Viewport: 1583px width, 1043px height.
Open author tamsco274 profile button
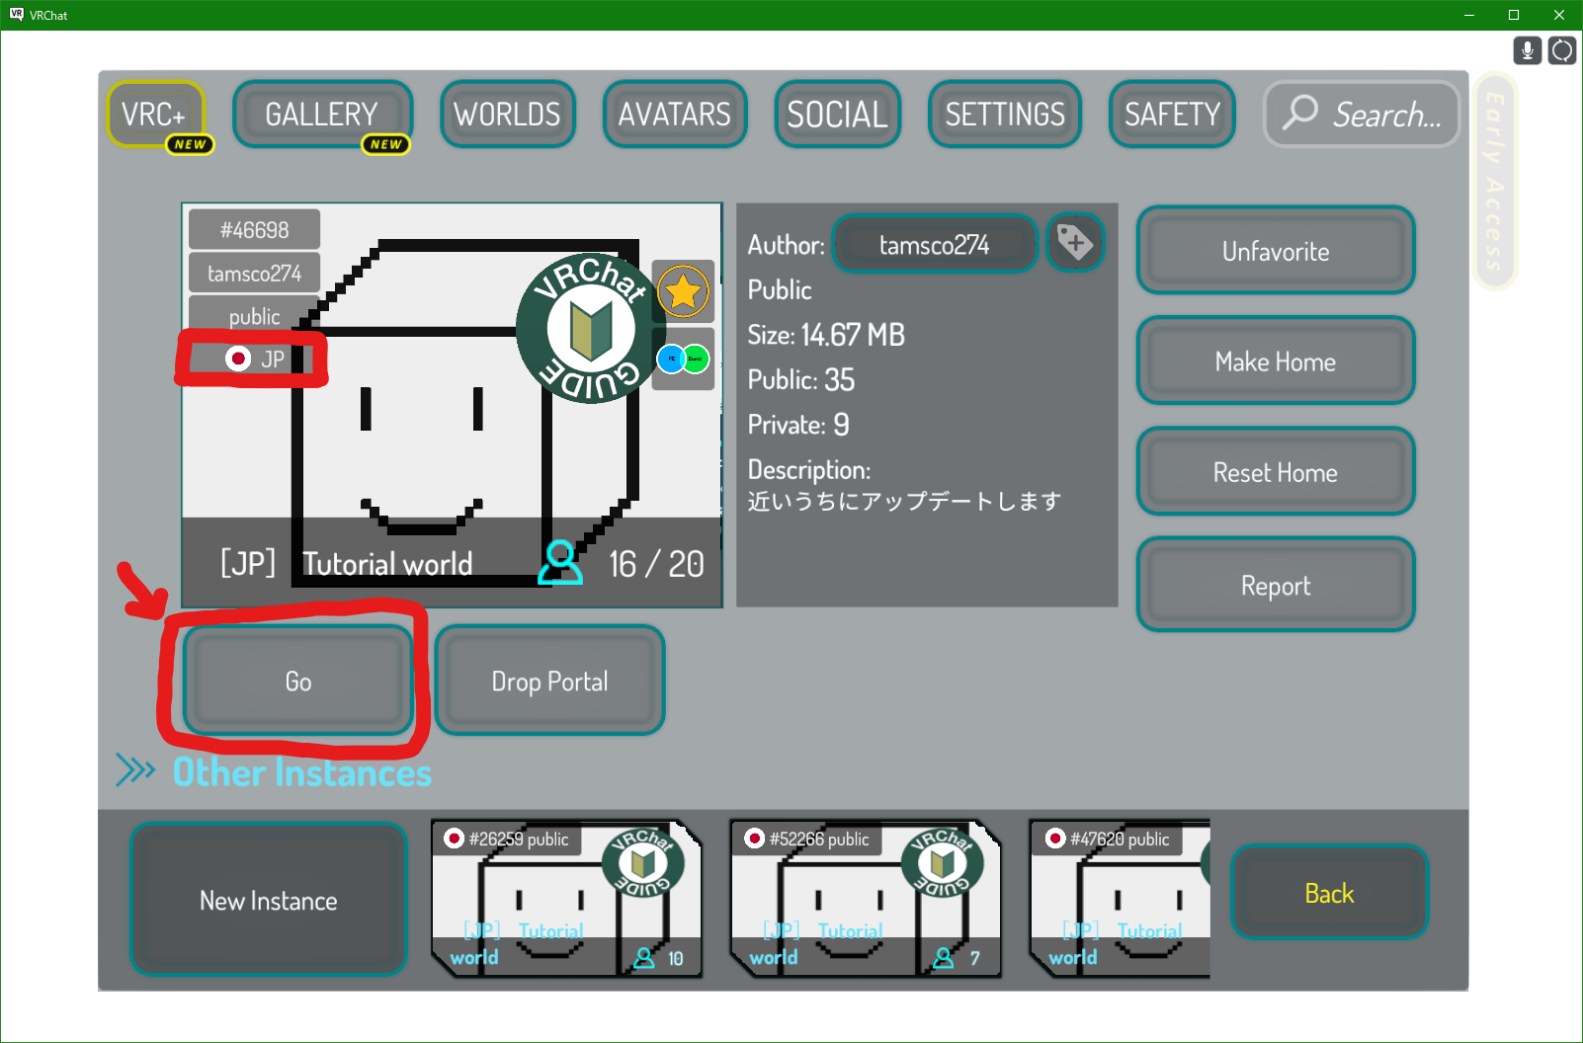click(935, 244)
